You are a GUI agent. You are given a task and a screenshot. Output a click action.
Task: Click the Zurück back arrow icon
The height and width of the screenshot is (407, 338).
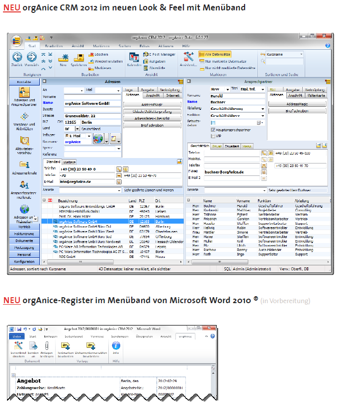pyautogui.click(x=17, y=57)
